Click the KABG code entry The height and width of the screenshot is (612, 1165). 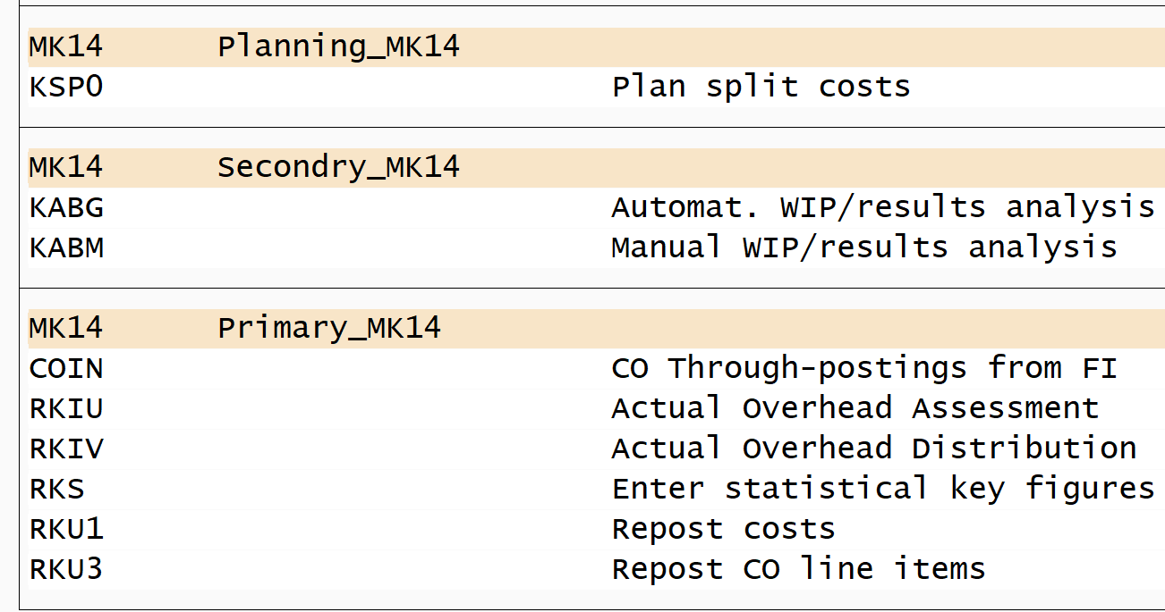[66, 207]
